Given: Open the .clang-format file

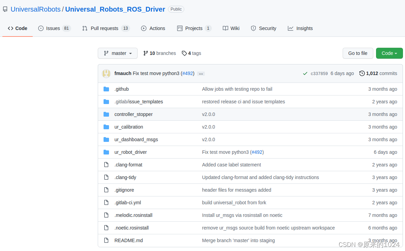Looking at the screenshot, I should tap(128, 165).
